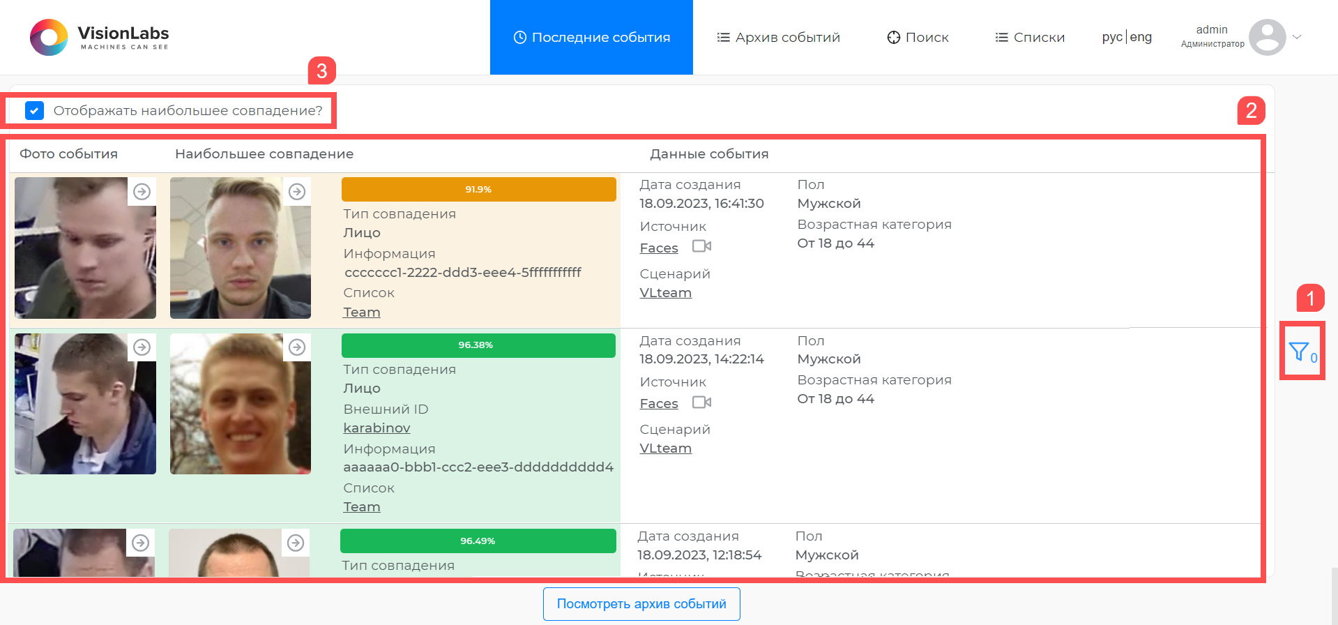Expand the admin account dropdown arrow

(1297, 37)
